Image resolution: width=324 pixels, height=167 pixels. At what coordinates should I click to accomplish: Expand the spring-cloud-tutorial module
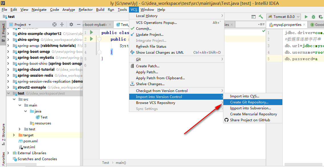coord(8,70)
